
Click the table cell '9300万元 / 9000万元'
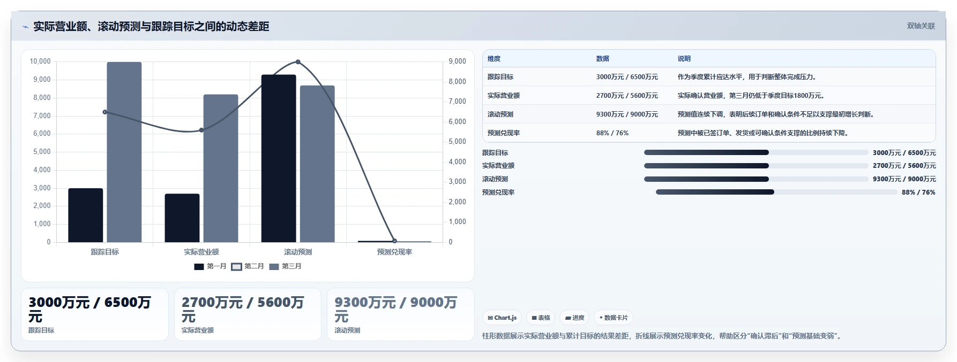(x=627, y=114)
